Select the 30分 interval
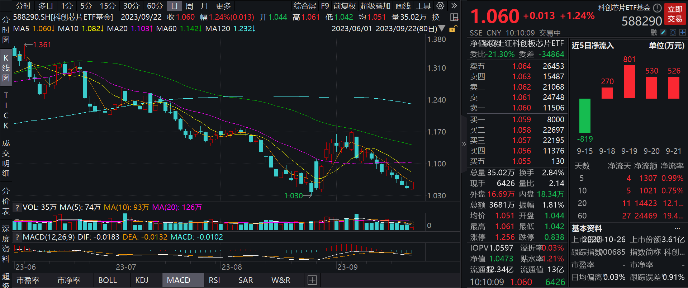The height and width of the screenshot is (288, 688). click(131, 6)
